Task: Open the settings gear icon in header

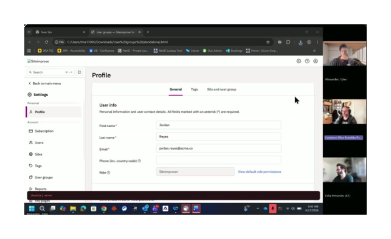Action: [299, 61]
